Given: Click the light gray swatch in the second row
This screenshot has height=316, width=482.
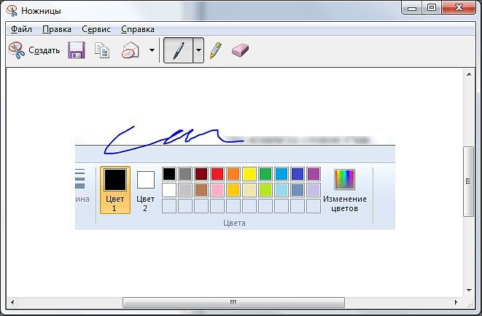Looking at the screenshot, I should point(185,190).
